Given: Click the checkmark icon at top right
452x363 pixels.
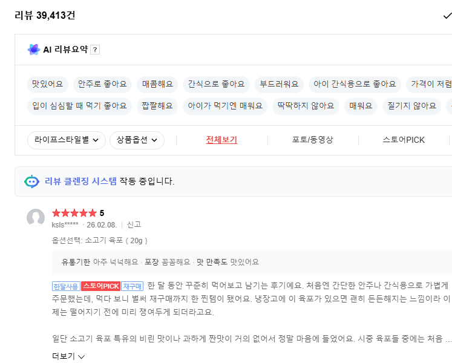Looking at the screenshot, I should pyautogui.click(x=447, y=16).
